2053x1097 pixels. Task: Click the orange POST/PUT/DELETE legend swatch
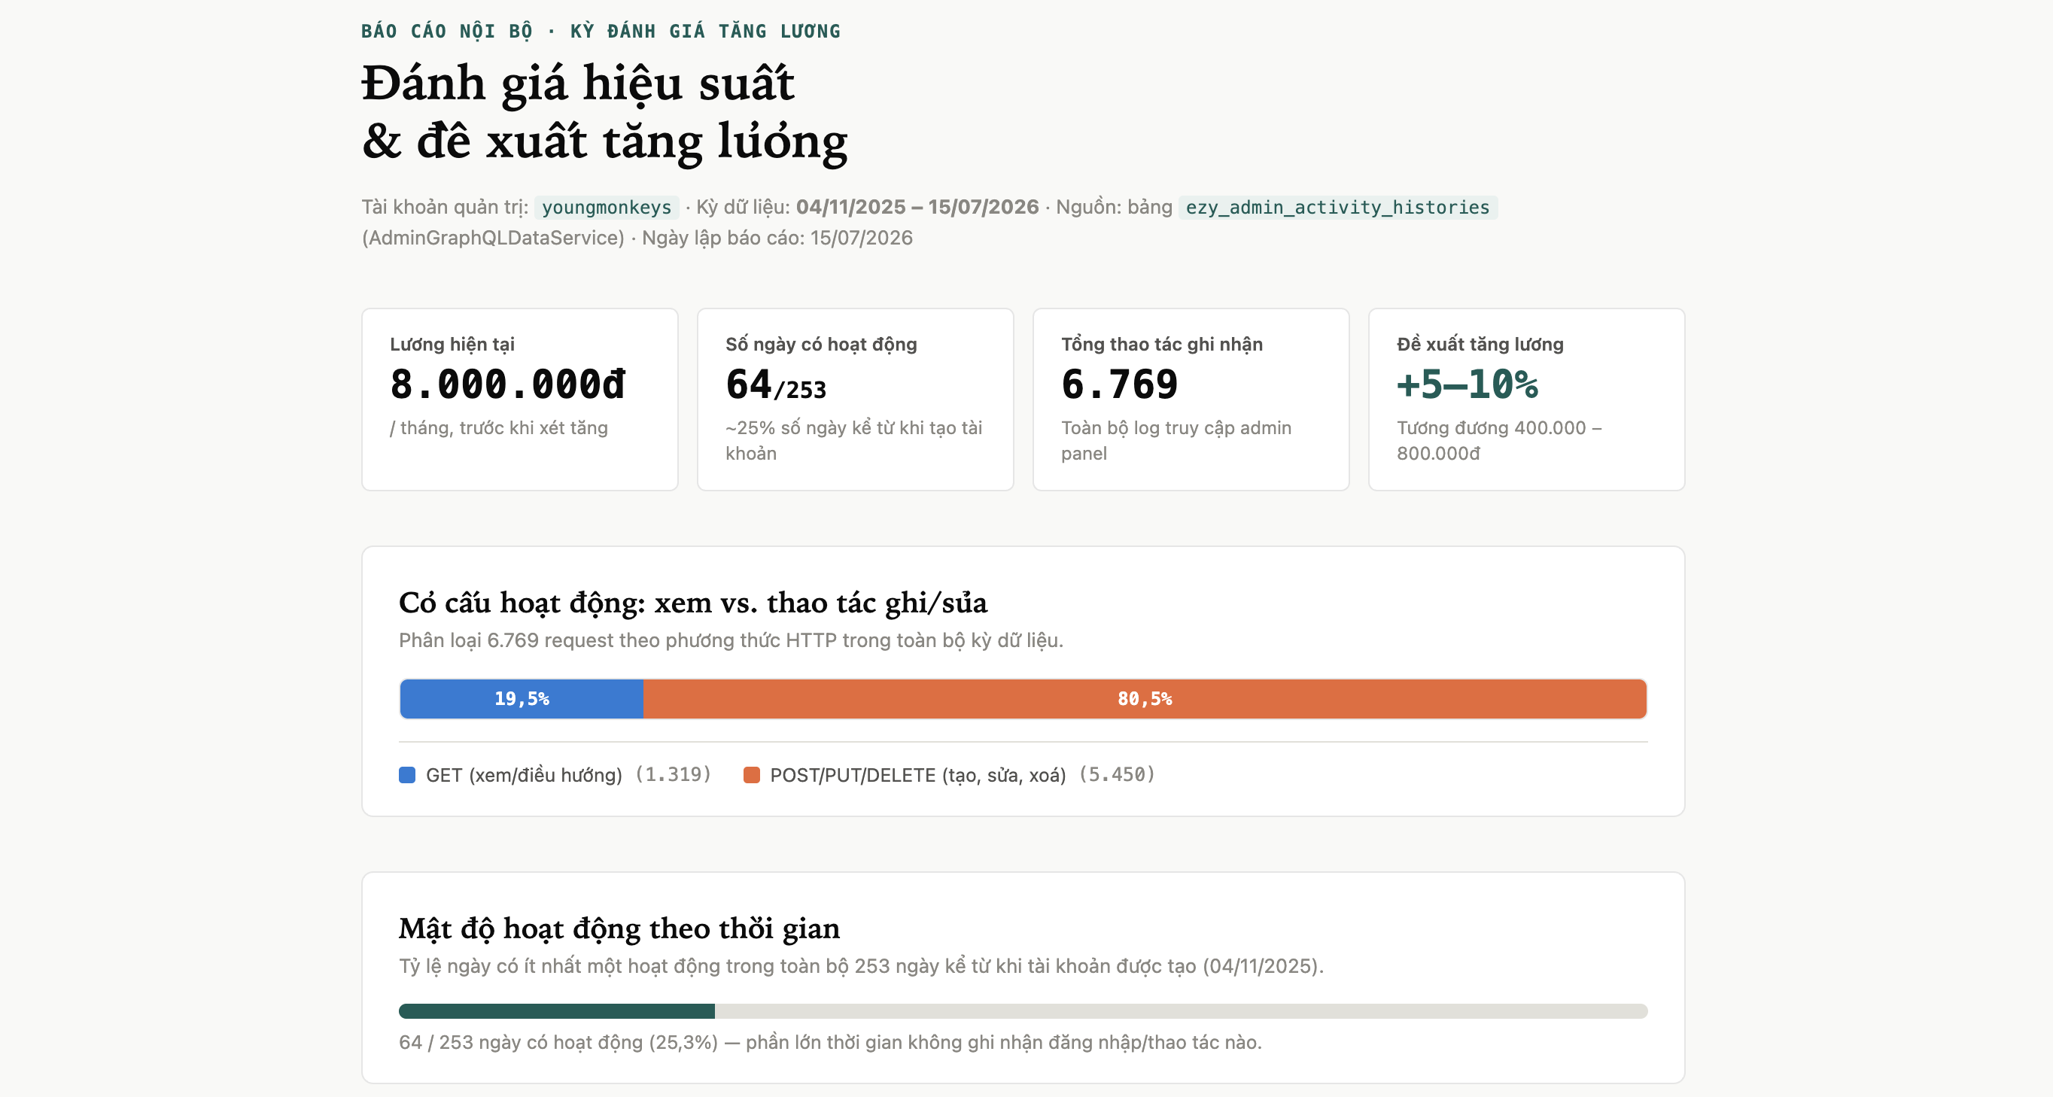tap(751, 775)
